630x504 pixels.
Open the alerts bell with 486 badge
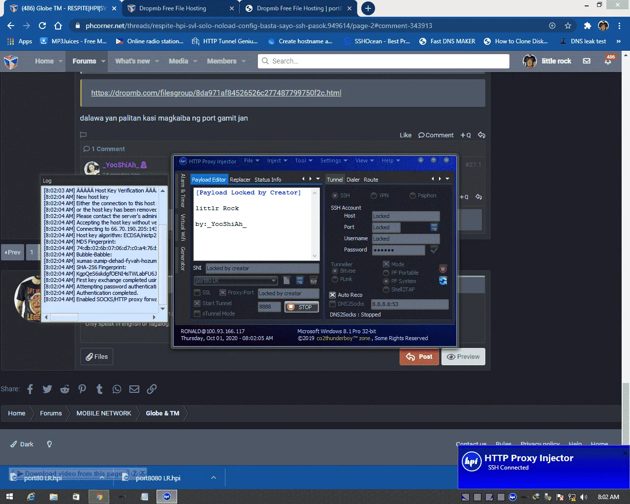[x=608, y=61]
